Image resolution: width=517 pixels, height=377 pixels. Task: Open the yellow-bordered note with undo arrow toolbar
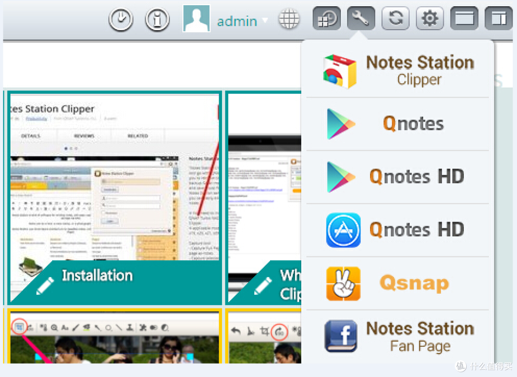(263, 336)
